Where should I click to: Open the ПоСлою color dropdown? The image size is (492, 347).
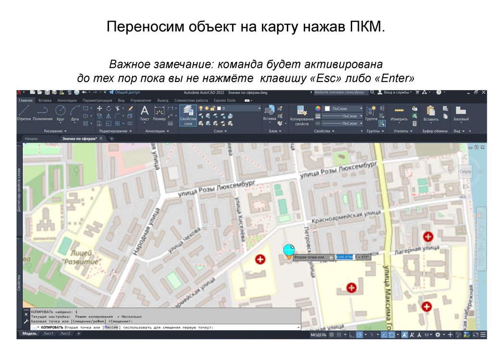pos(344,108)
